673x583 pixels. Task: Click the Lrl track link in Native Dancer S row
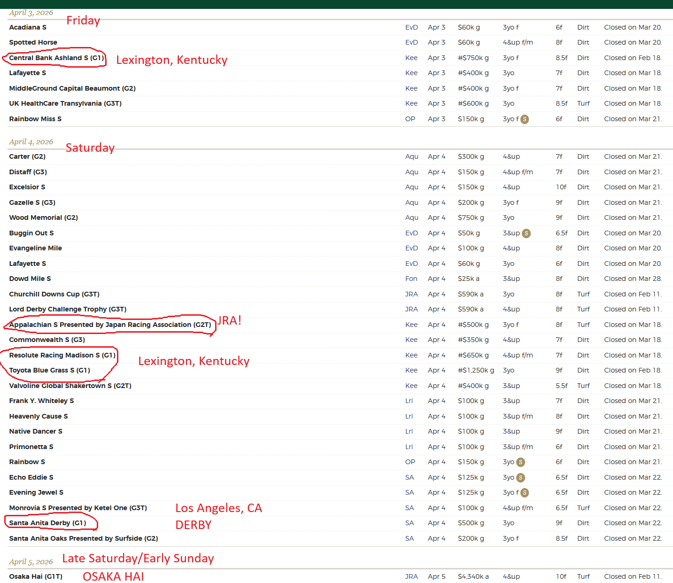tap(409, 431)
